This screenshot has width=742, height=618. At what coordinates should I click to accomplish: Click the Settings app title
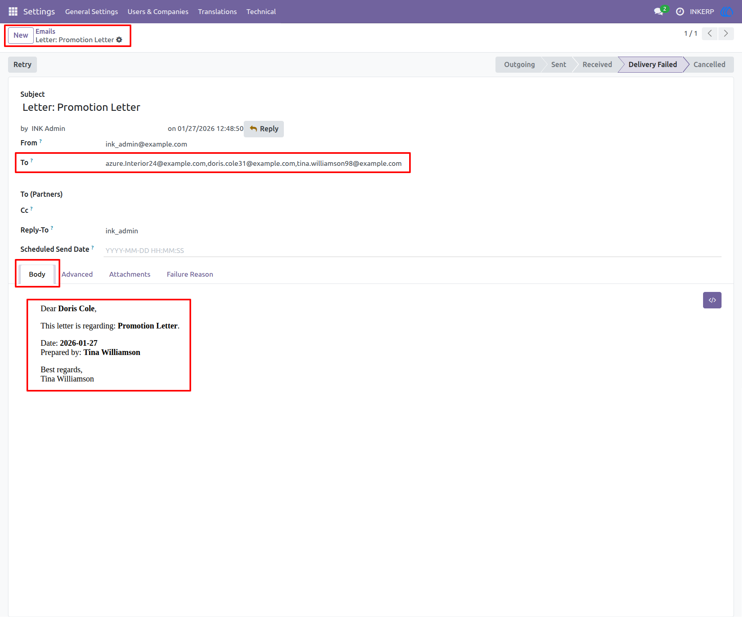(x=39, y=12)
